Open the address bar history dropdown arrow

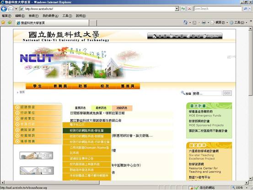tap(177, 9)
